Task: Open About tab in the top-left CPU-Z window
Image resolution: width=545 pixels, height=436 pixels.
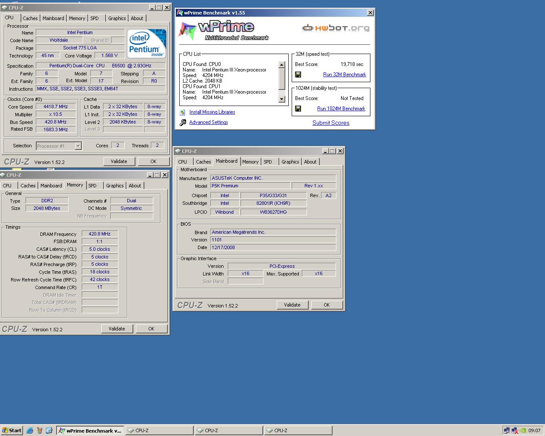Action: click(x=137, y=18)
